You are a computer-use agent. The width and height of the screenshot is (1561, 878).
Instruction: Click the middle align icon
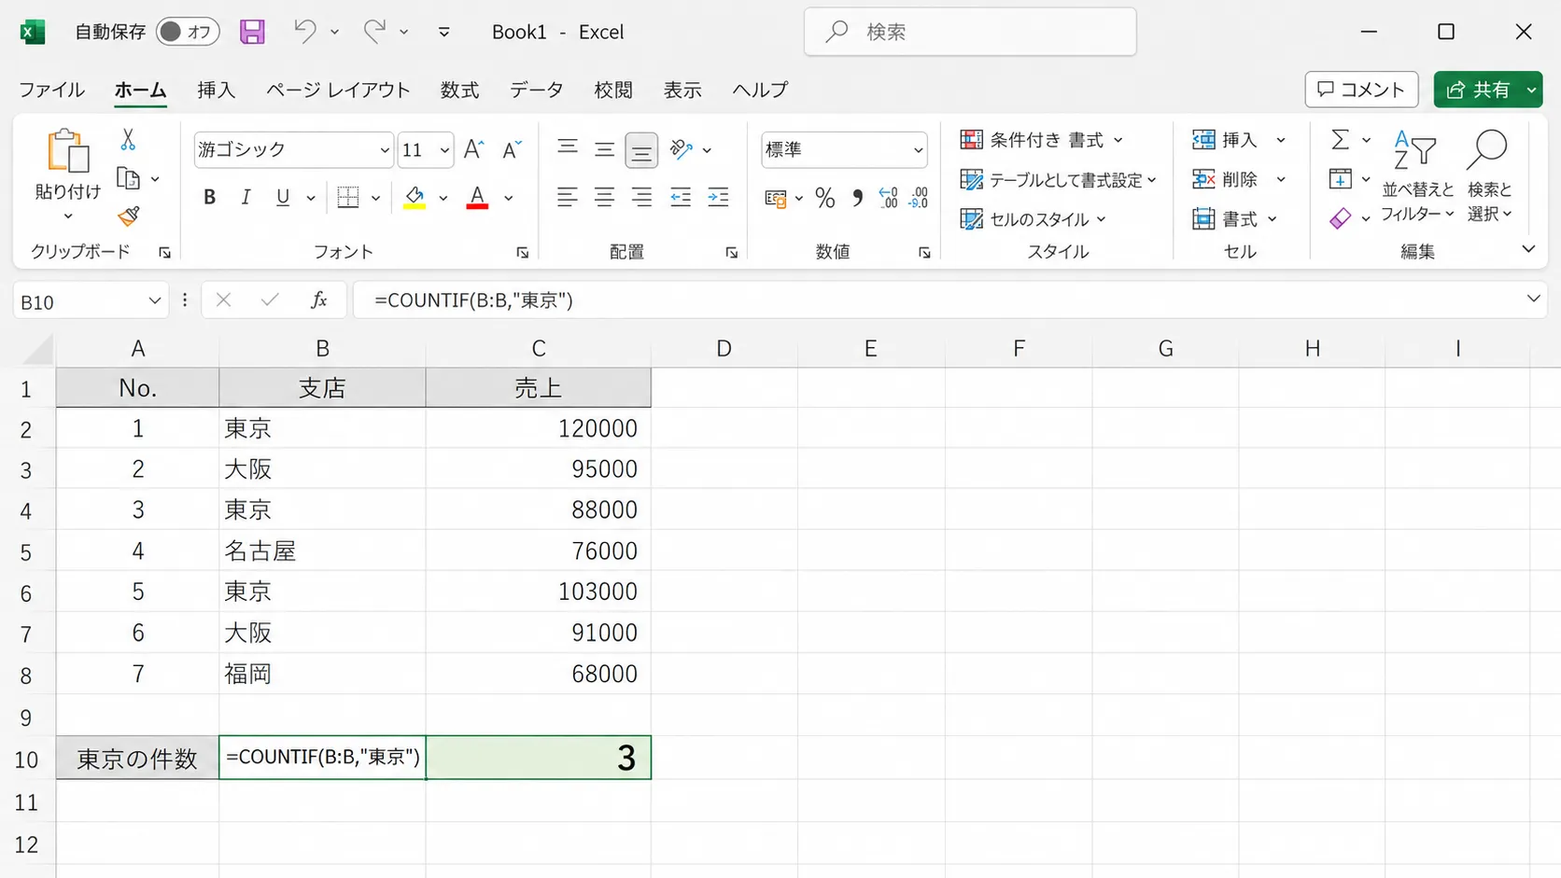[x=604, y=148]
